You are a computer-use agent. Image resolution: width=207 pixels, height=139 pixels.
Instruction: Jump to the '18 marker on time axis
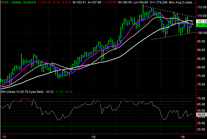coord(93,136)
